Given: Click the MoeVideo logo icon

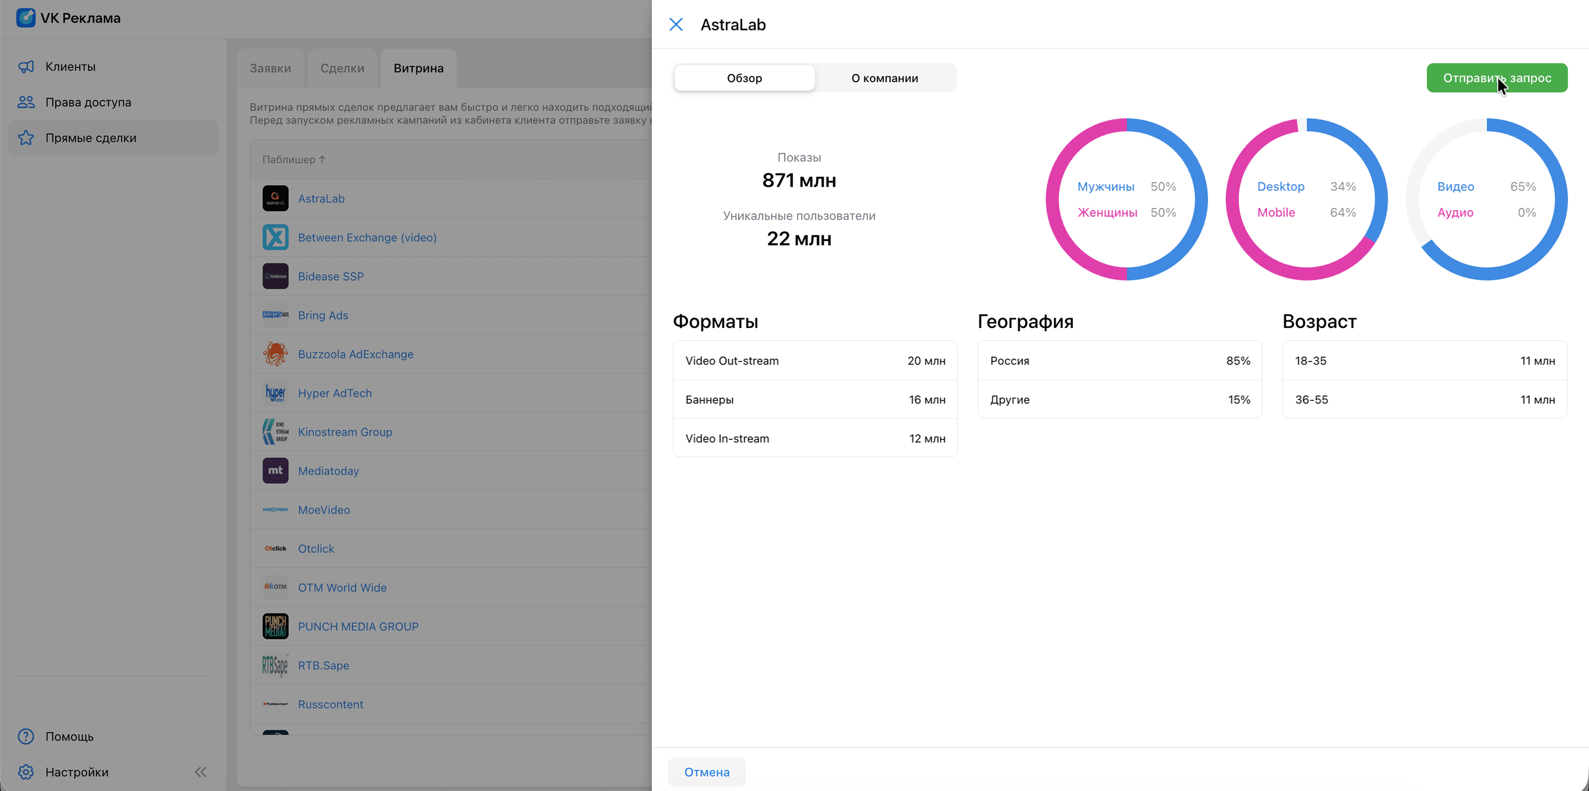Looking at the screenshot, I should tap(275, 509).
